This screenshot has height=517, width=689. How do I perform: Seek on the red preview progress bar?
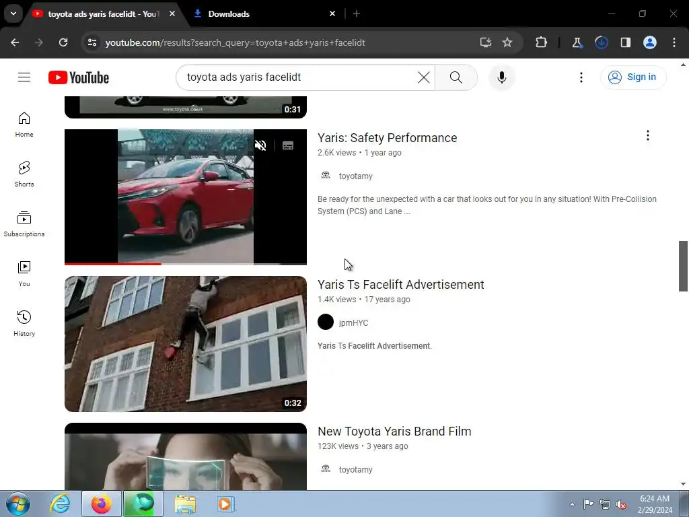pos(186,264)
